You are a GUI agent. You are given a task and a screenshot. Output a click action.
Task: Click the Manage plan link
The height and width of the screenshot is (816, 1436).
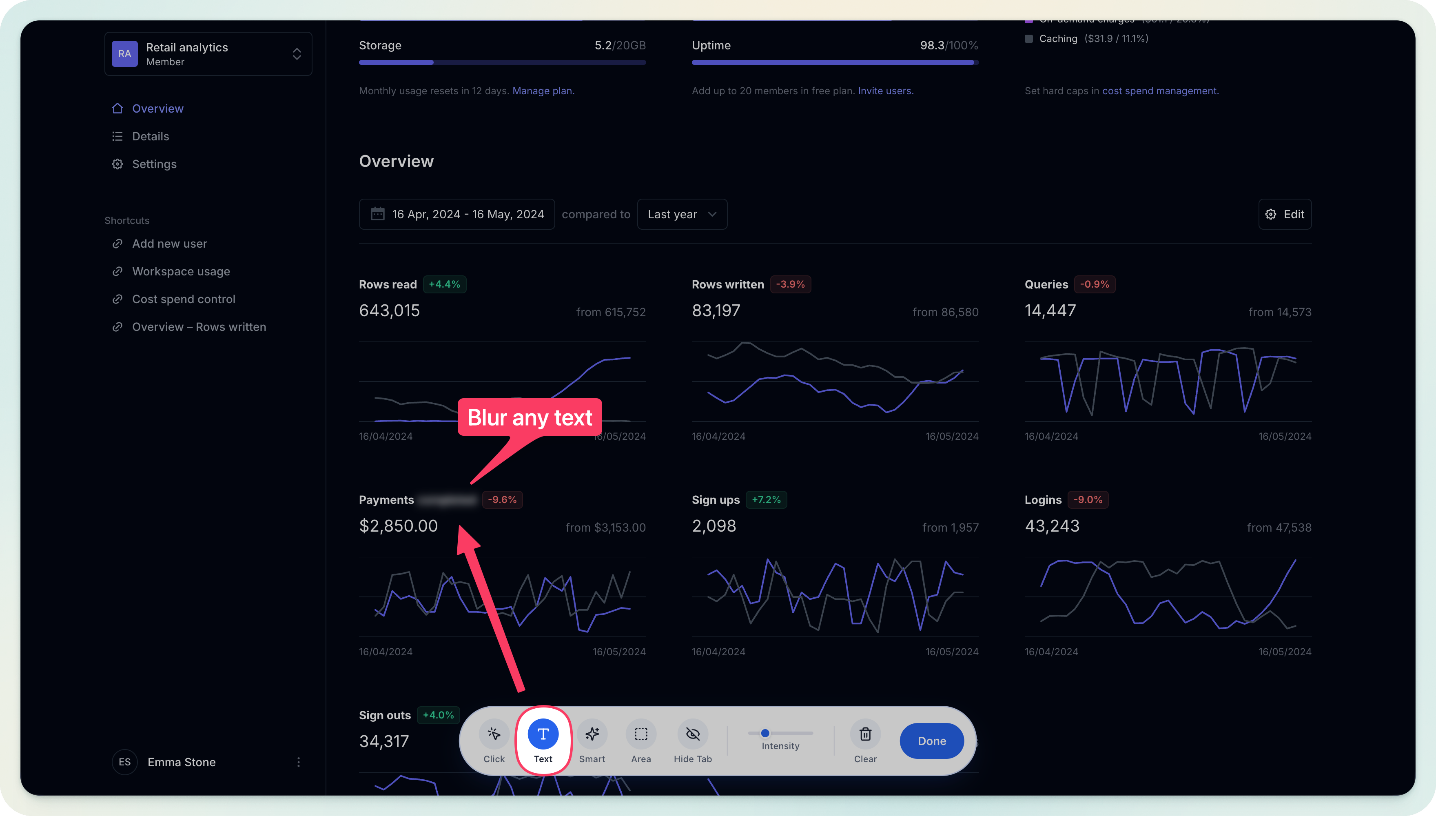coord(543,91)
